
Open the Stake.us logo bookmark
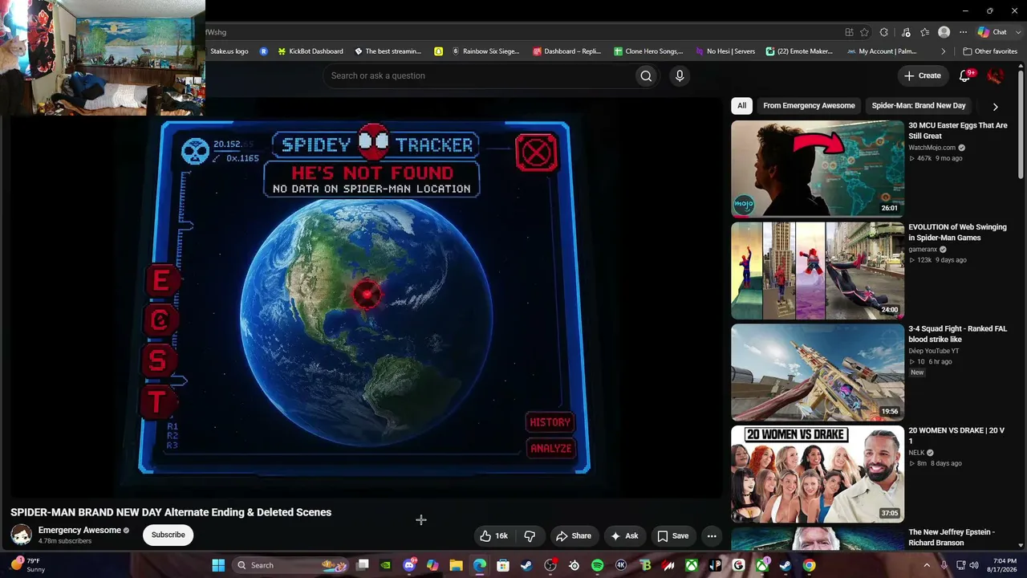(x=229, y=51)
